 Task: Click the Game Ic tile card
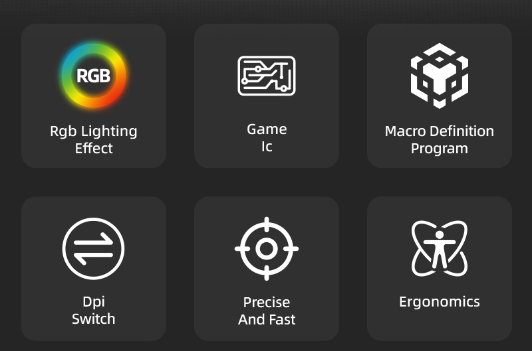click(x=267, y=96)
